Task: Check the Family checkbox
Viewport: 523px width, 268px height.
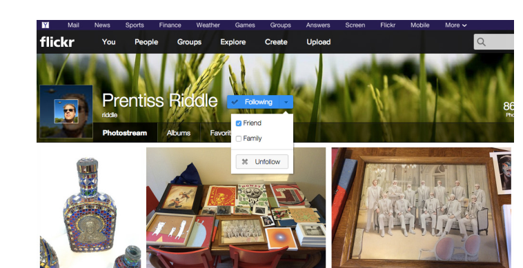Action: point(239,139)
